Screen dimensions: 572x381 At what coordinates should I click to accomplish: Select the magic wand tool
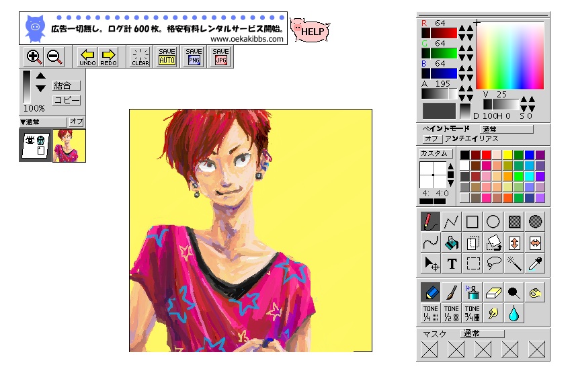pyautogui.click(x=515, y=264)
